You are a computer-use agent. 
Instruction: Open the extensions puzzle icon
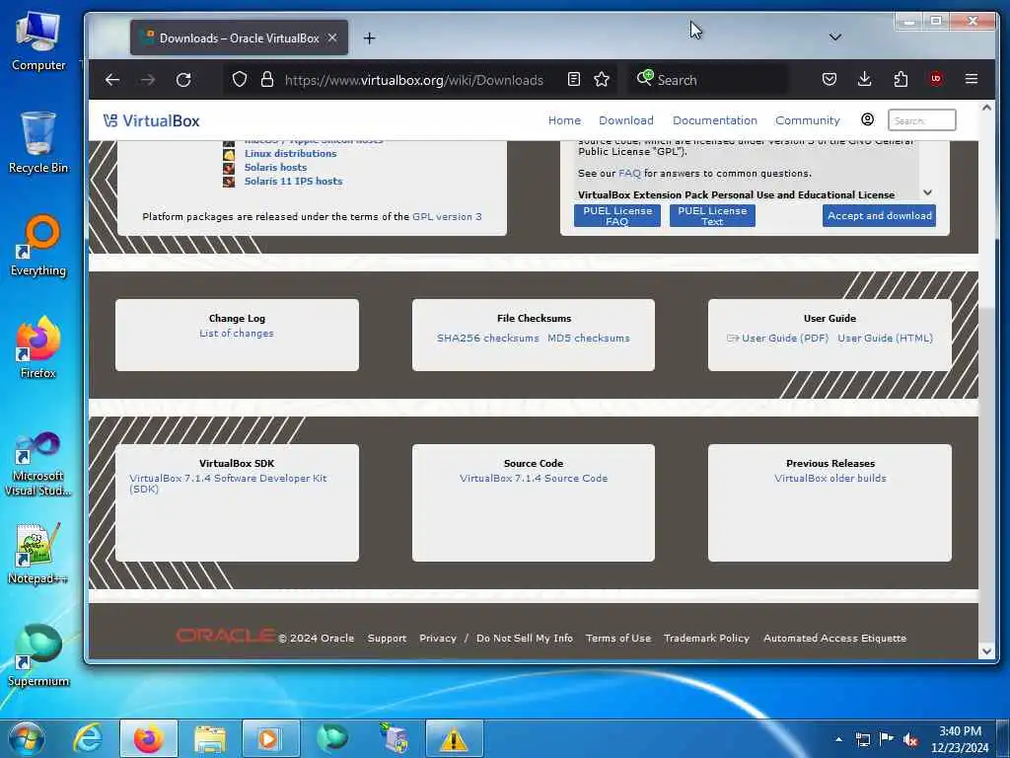click(x=901, y=79)
